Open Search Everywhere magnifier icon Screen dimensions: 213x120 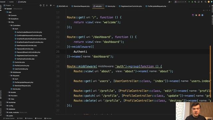tap(206, 2)
